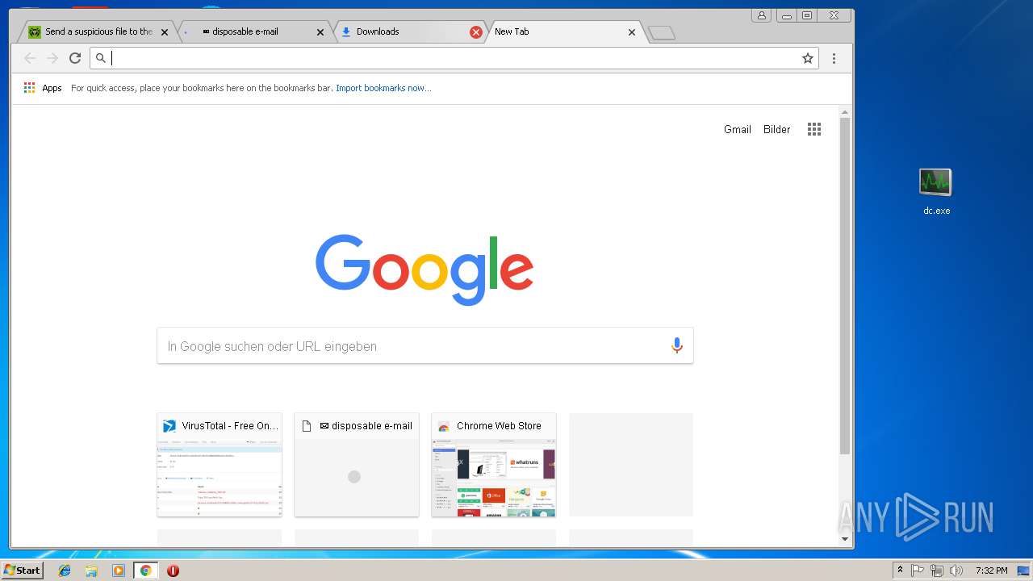Open the Action Center flag icon
Image resolution: width=1033 pixels, height=581 pixels.
click(918, 571)
